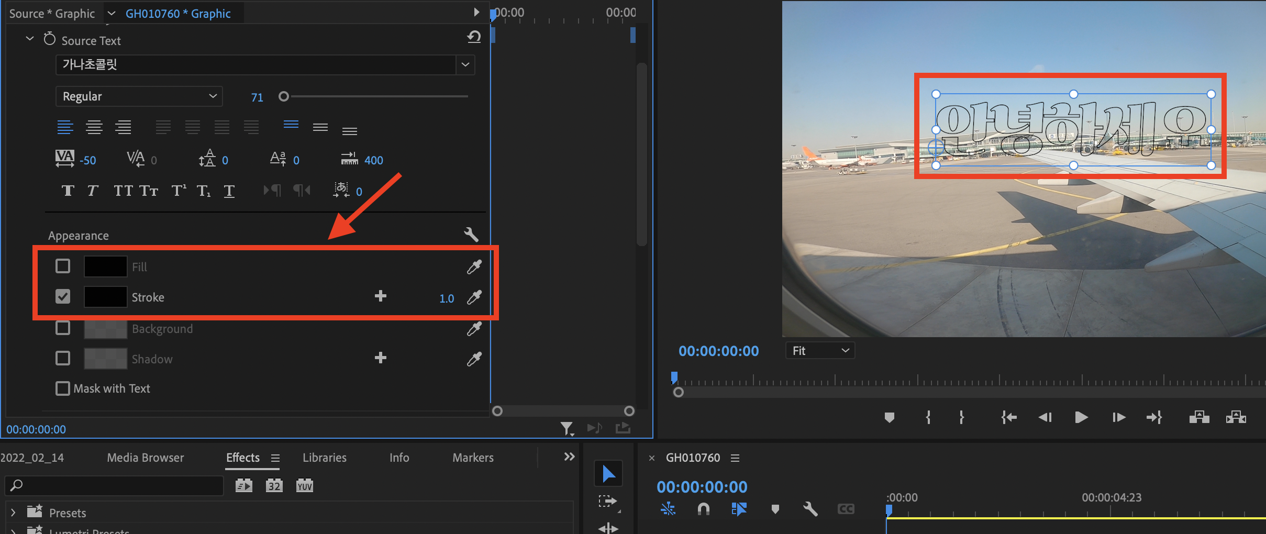The image size is (1266, 534).
Task: Enable the Shadow checkbox
Action: (63, 358)
